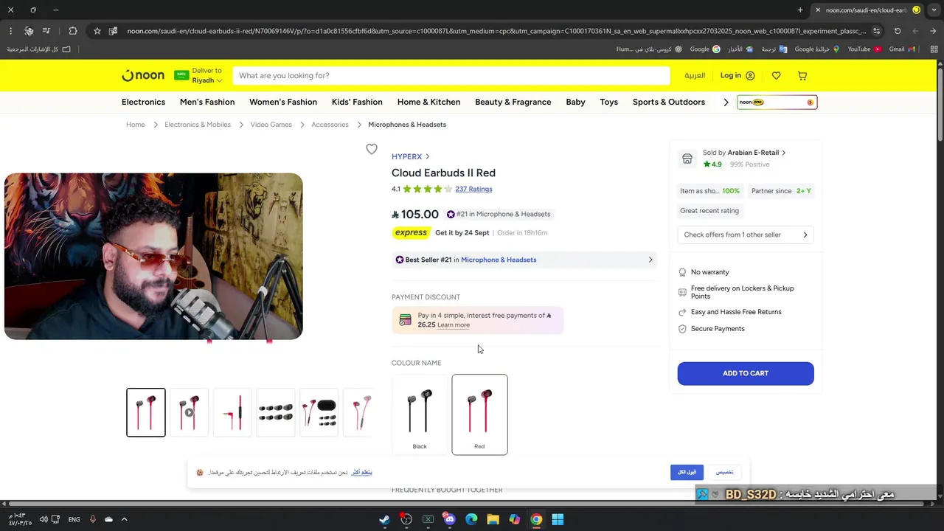Switch ENG input language in taskbar
The image size is (944, 531).
tap(74, 519)
